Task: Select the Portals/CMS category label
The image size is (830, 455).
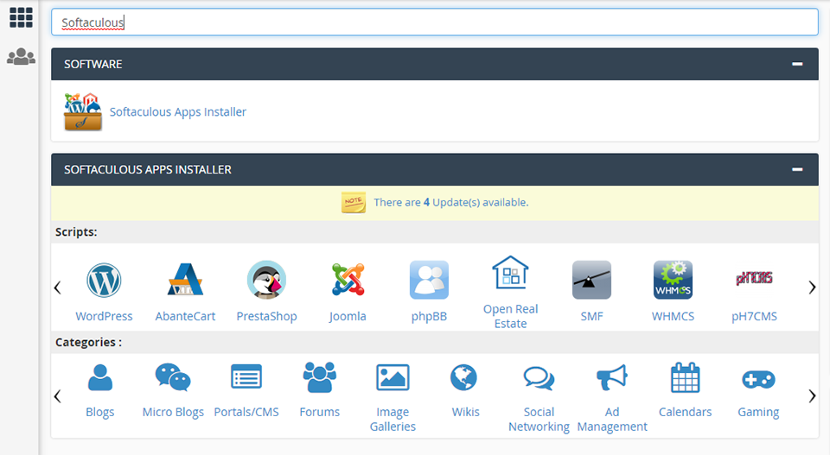Action: click(246, 412)
